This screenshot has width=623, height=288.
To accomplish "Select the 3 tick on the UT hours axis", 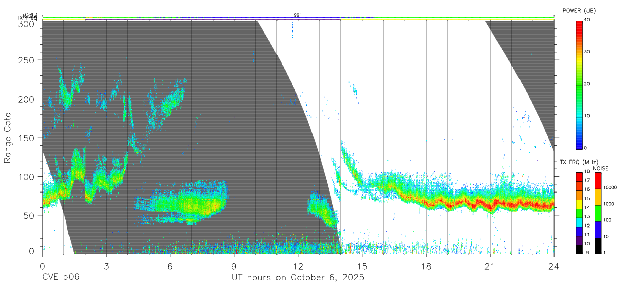I will click(106, 266).
